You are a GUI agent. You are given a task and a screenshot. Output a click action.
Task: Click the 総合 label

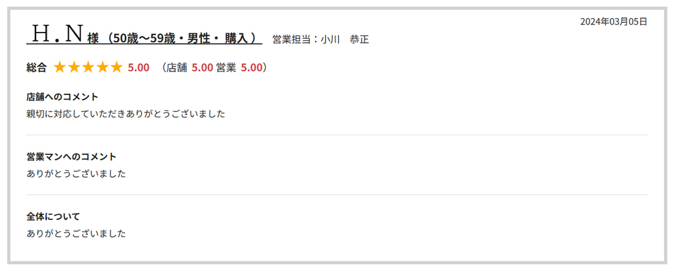point(36,68)
